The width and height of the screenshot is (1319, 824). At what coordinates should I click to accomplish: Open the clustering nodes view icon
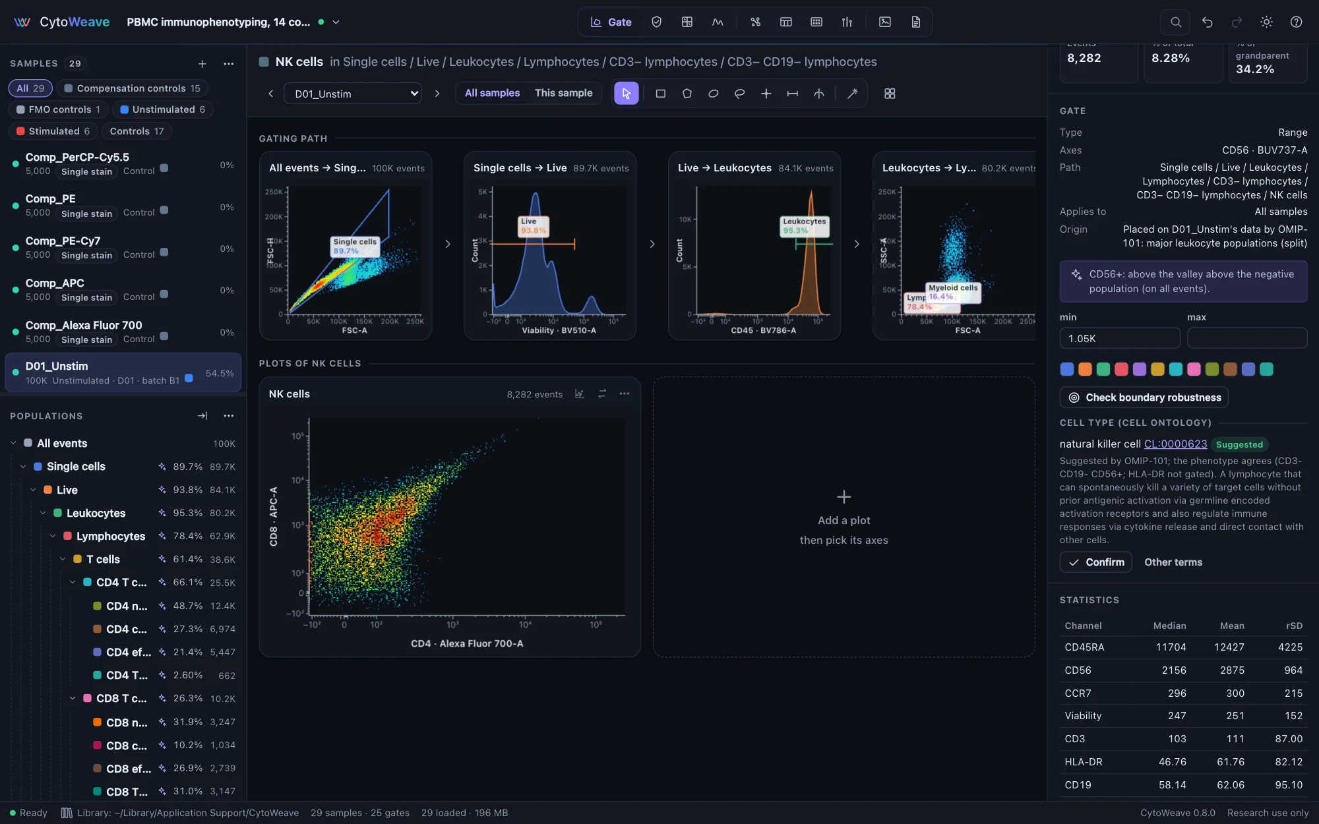pos(755,22)
